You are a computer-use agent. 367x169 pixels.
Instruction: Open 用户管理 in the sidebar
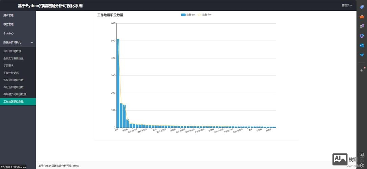click(8, 16)
